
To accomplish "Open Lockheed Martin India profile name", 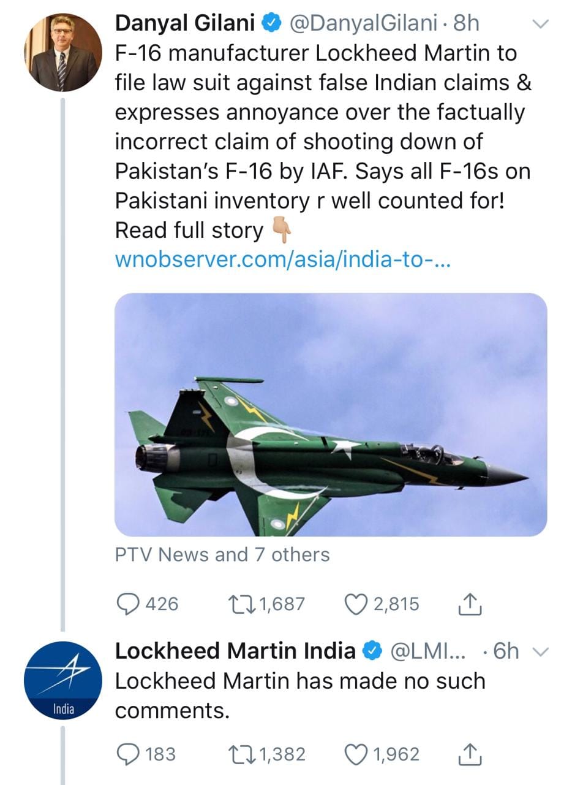I will [235, 651].
